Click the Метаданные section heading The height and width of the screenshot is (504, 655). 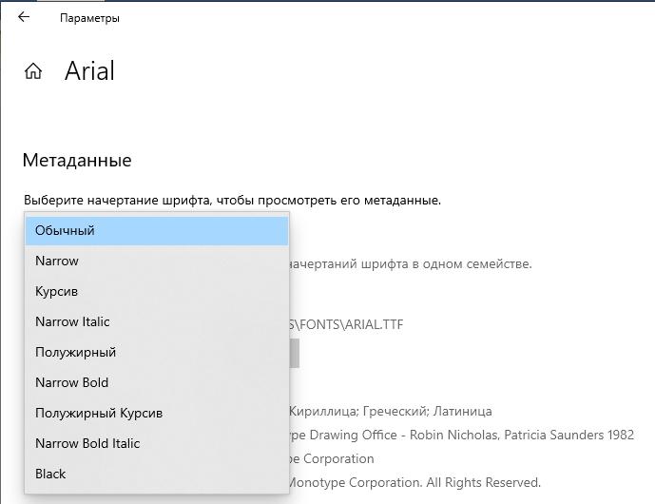pyautogui.click(x=77, y=161)
